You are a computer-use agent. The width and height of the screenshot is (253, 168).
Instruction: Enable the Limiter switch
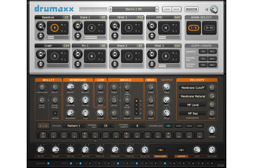(x=181, y=150)
